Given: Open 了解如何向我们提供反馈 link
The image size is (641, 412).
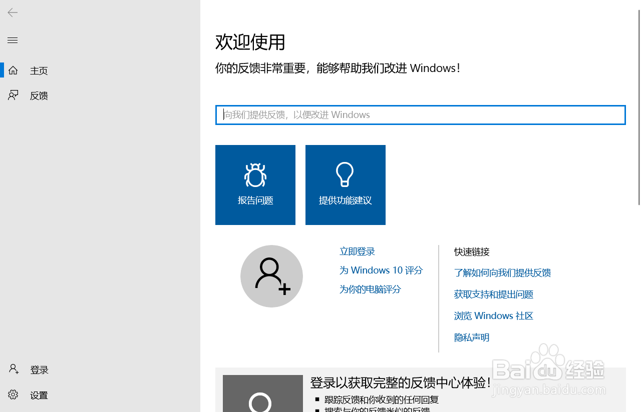Looking at the screenshot, I should pos(502,273).
